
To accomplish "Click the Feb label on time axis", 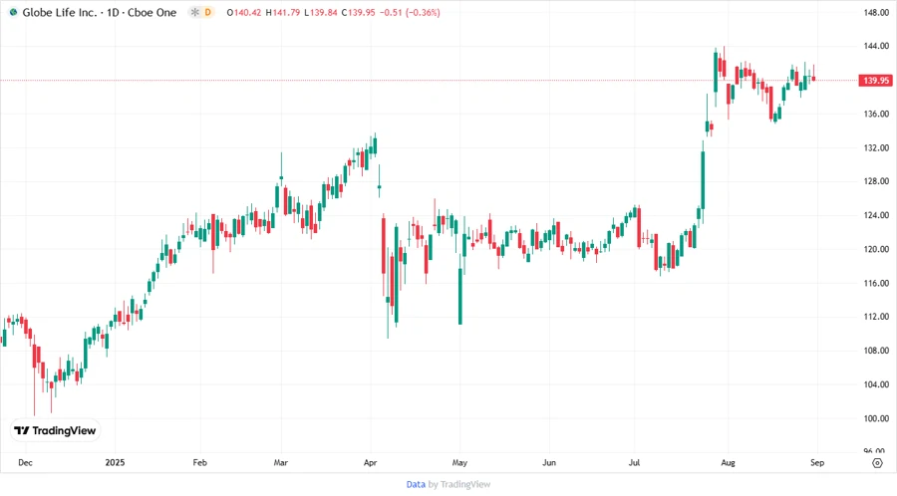I will (x=199, y=462).
